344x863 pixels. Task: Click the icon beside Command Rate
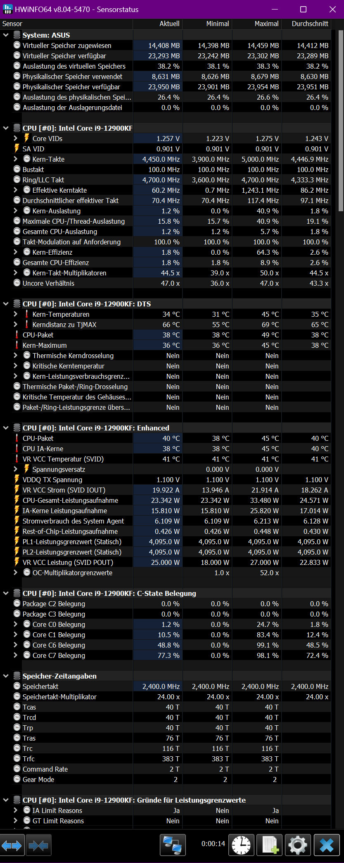point(17,769)
